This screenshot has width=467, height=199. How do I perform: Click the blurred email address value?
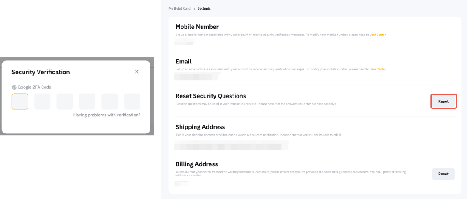(197, 77)
